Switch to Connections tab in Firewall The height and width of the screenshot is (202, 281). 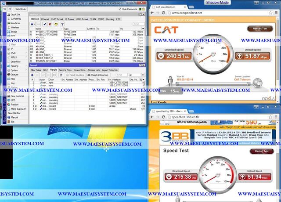79,70
